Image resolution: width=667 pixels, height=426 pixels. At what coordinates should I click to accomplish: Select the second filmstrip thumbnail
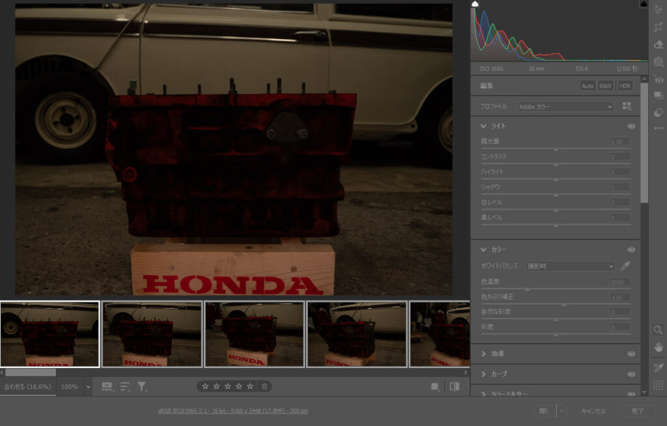152,334
